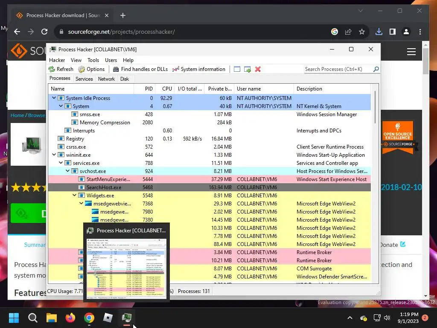437x328 pixels.
Task: Open Find handles or DLLs
Action: pyautogui.click(x=140, y=69)
